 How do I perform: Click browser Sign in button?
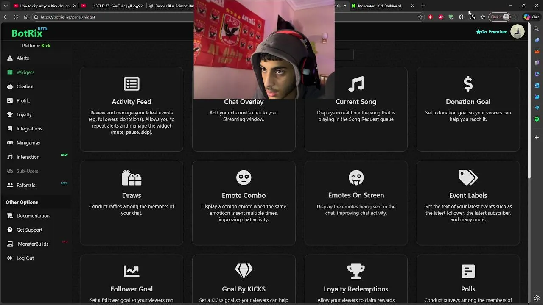(500, 17)
